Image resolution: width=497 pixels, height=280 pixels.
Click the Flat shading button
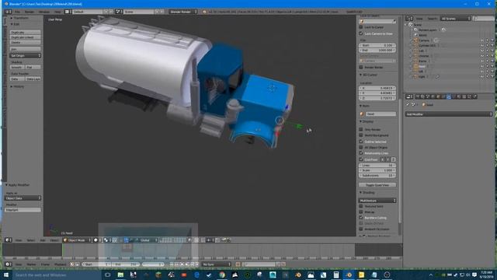(33, 68)
